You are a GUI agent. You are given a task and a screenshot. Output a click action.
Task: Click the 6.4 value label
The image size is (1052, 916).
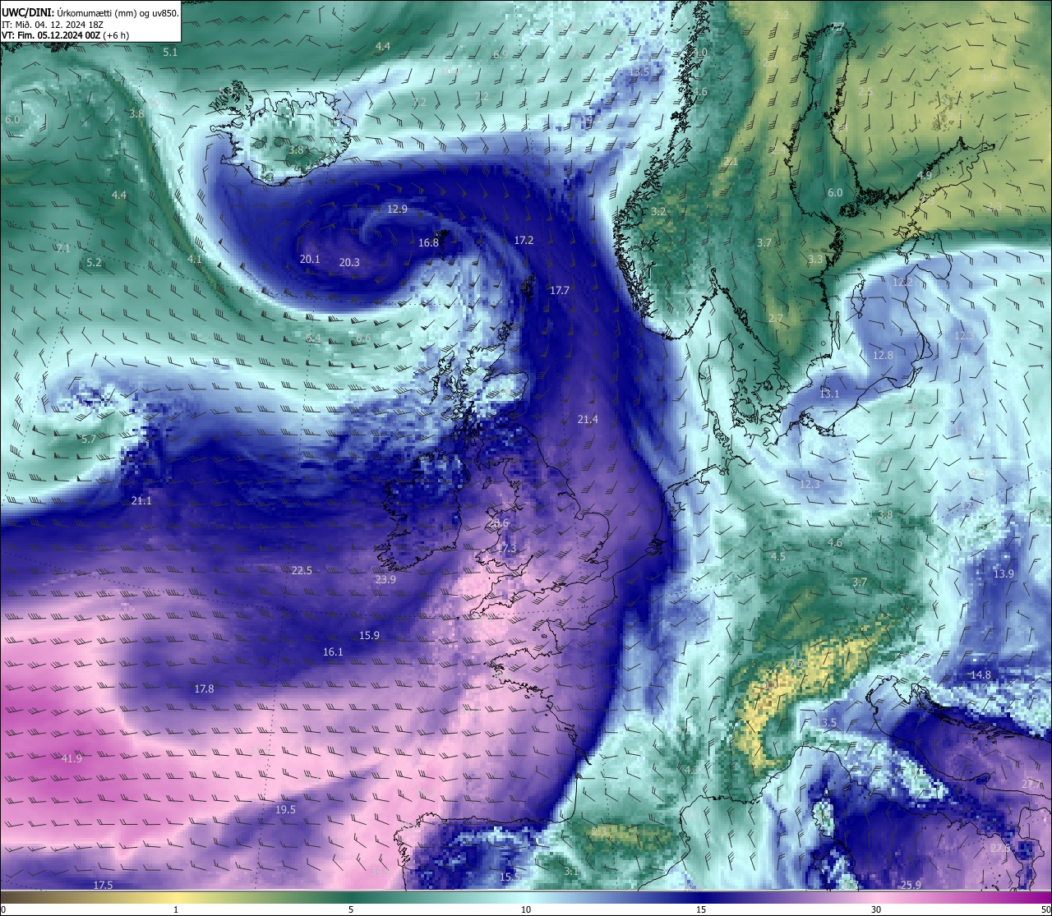[x=313, y=338]
